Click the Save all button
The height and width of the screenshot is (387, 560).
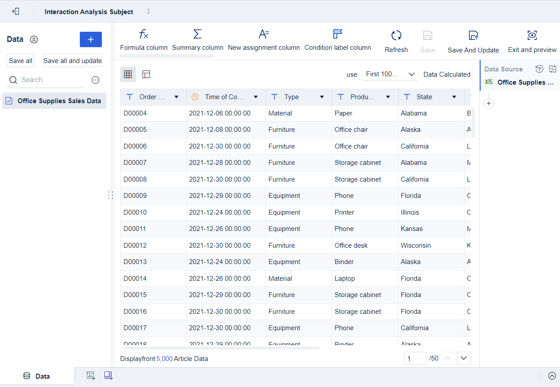point(20,60)
